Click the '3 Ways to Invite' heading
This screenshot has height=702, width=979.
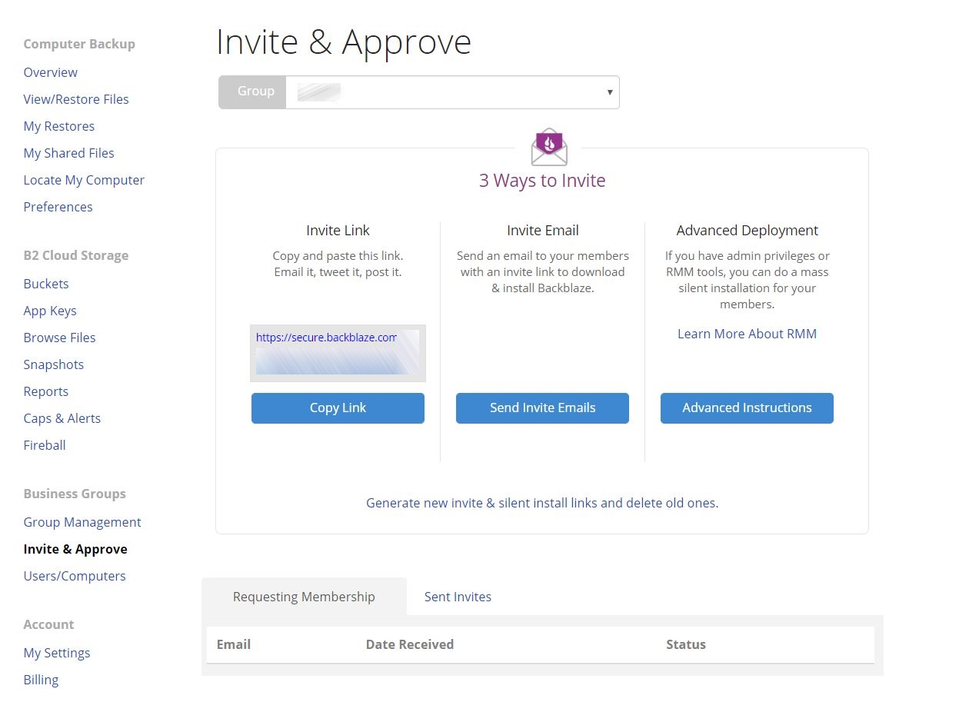click(x=542, y=181)
